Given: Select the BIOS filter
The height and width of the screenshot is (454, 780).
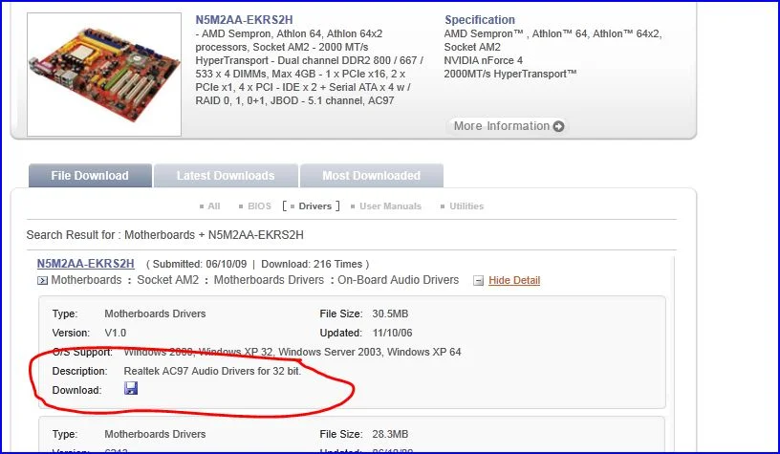Looking at the screenshot, I should [x=259, y=205].
